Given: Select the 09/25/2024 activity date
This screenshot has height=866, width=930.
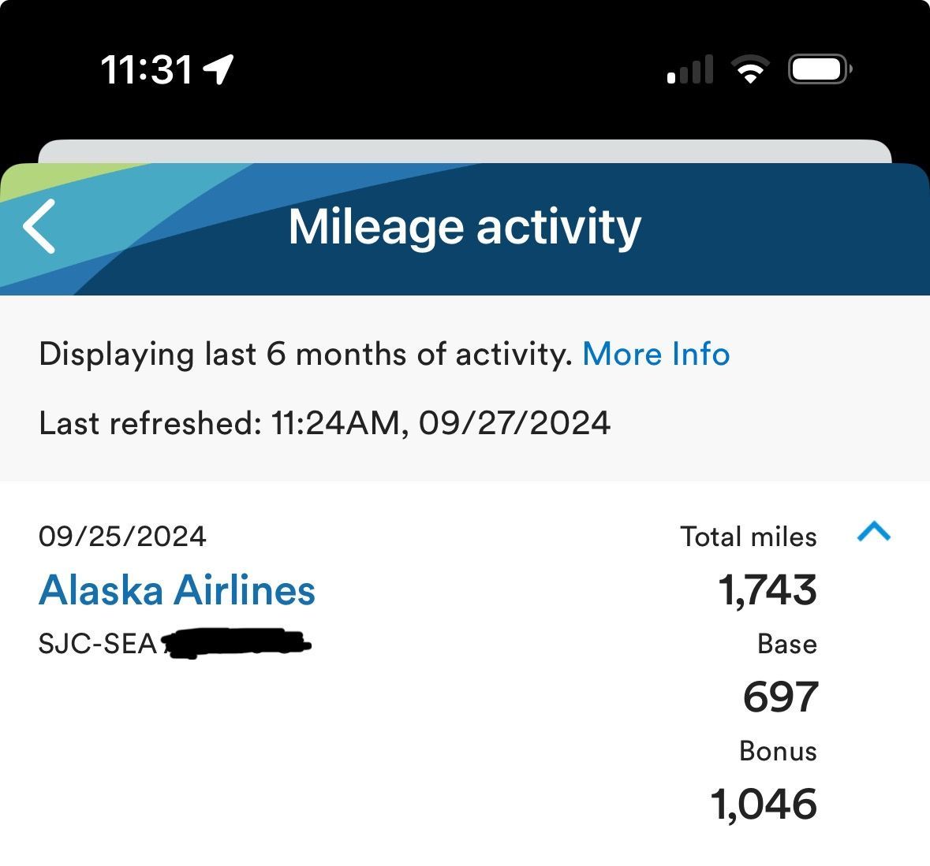Looking at the screenshot, I should point(122,537).
